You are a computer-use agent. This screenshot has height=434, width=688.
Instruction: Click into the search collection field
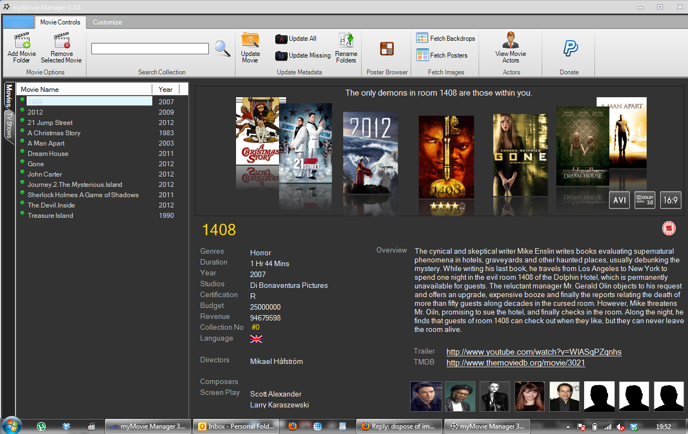tap(150, 49)
